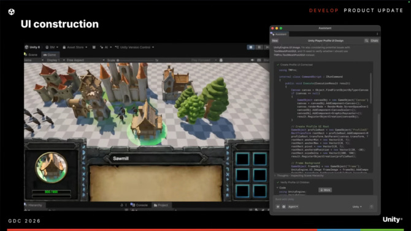This screenshot has height=231, width=411.
Task: Click the New button in Assistant
Action: [275, 40]
